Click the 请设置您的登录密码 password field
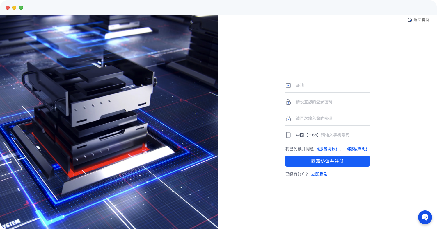This screenshot has height=229, width=437. (332, 102)
